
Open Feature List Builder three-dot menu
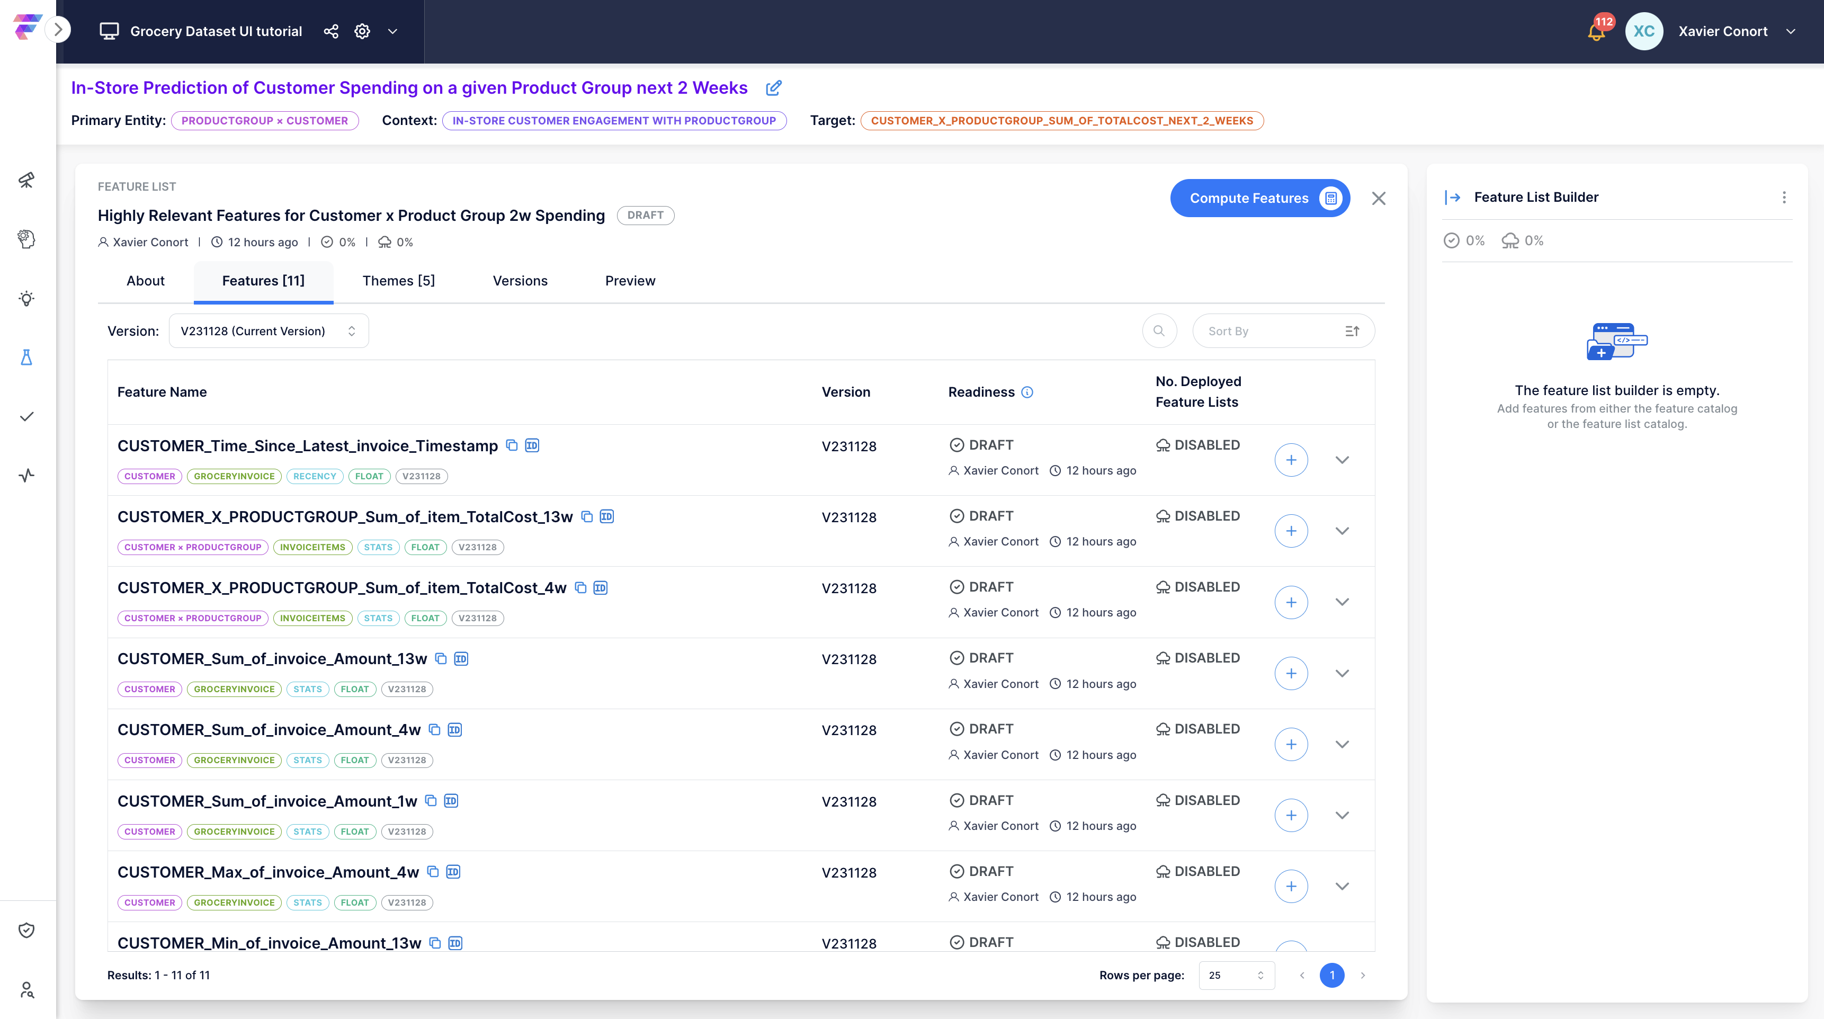tap(1784, 198)
